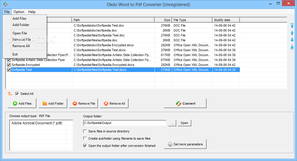Choose Exit from the File menu
Image resolution: width=297 pixels, height=161 pixels.
click(x=15, y=54)
